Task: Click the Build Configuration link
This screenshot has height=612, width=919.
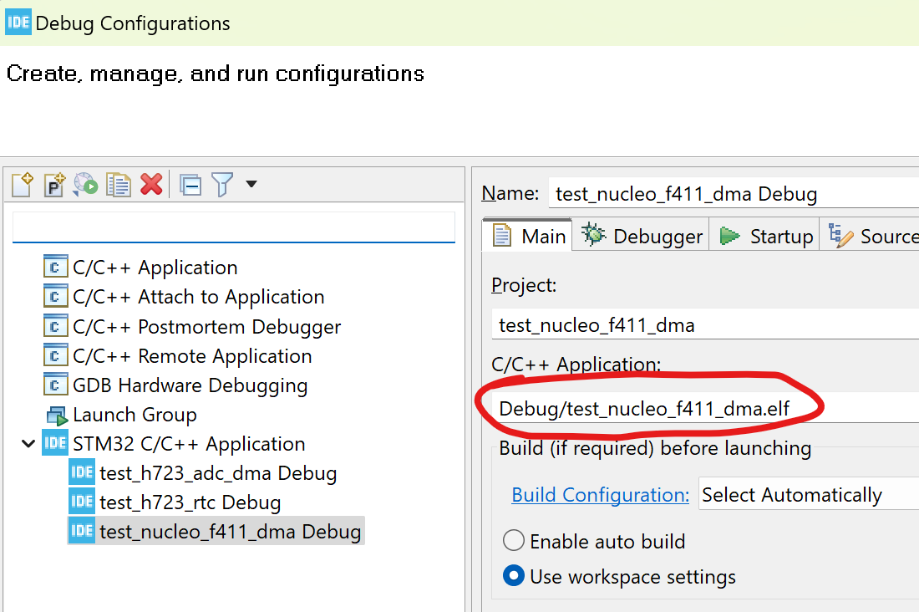Action: 600,495
